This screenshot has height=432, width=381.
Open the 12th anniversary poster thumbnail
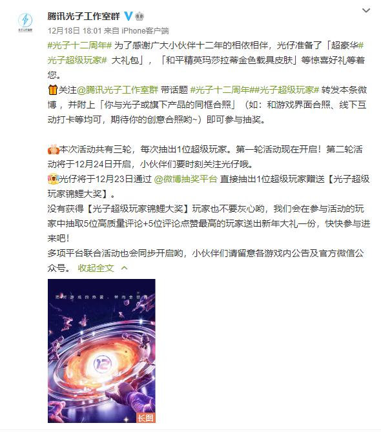[101, 351]
